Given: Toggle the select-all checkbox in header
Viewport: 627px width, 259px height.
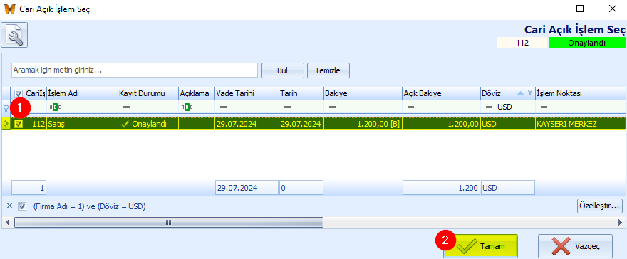Looking at the screenshot, I should [x=19, y=94].
